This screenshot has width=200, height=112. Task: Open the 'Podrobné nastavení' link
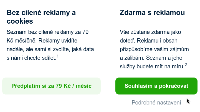[x=156, y=103]
